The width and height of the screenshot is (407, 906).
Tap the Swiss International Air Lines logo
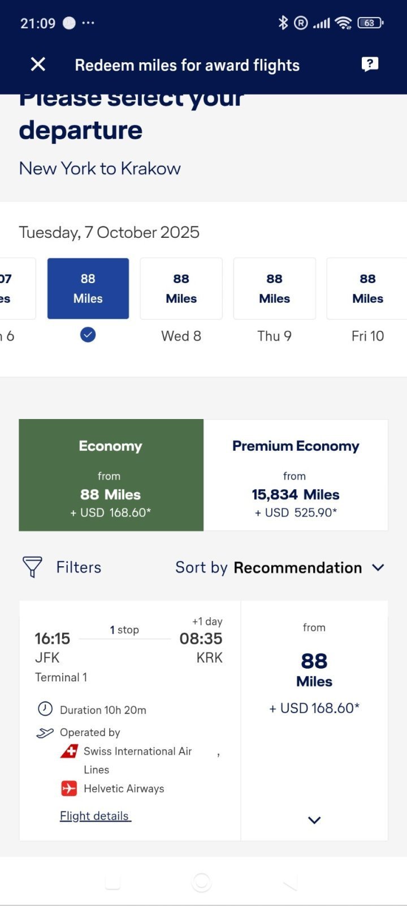pos(69,751)
